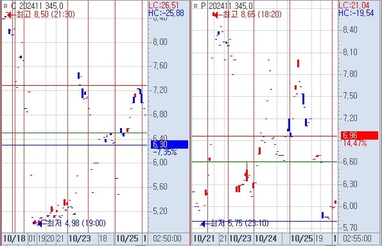The height and width of the screenshot is (246, 382).
Task: Select 10/23 date on the call chart axis
Action: pos(80,238)
